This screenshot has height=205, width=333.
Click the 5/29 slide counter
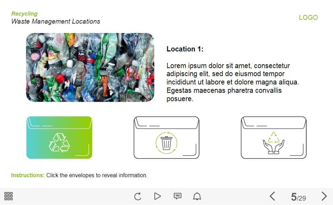[x=298, y=197]
